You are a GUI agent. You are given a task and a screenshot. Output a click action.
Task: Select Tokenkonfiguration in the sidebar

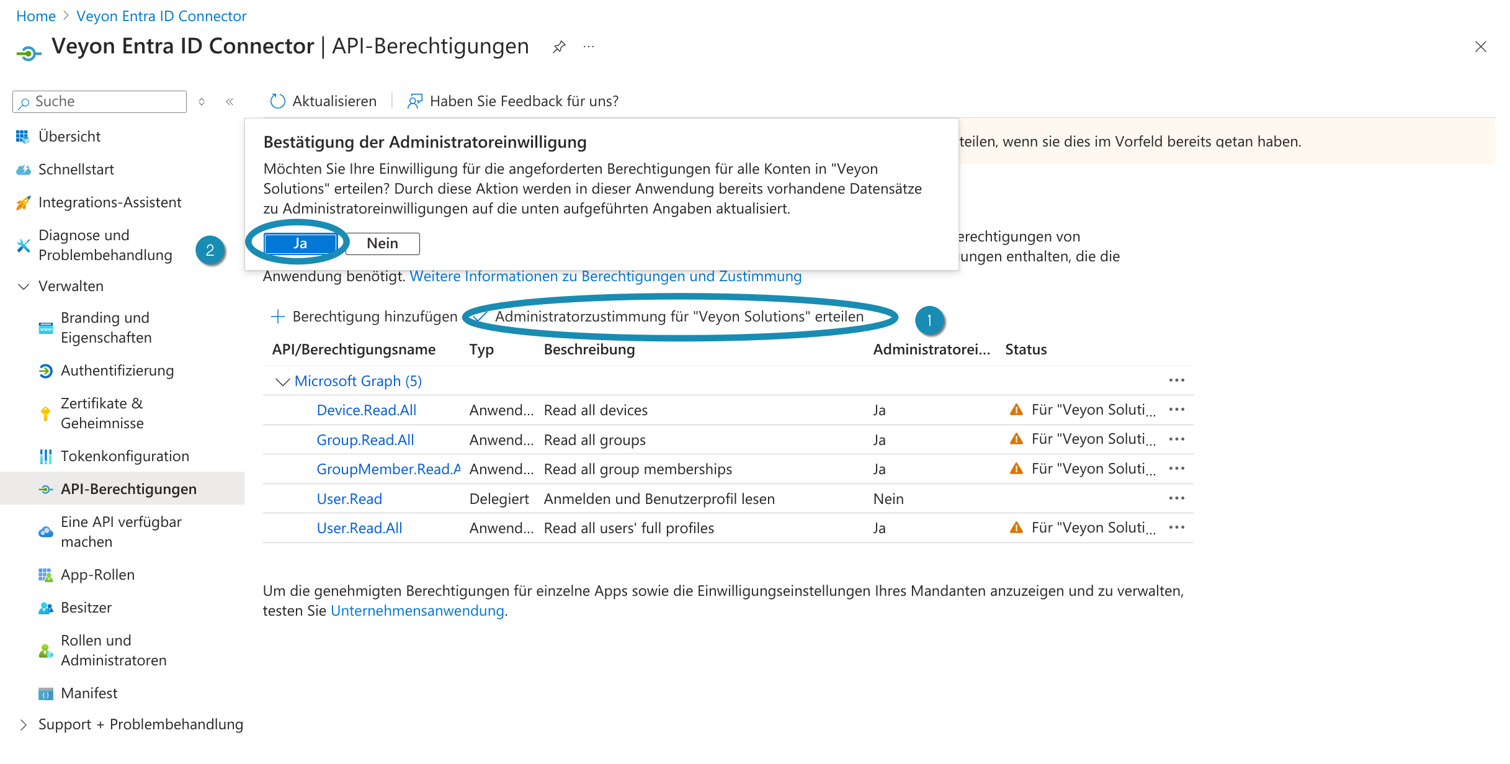[x=125, y=456]
